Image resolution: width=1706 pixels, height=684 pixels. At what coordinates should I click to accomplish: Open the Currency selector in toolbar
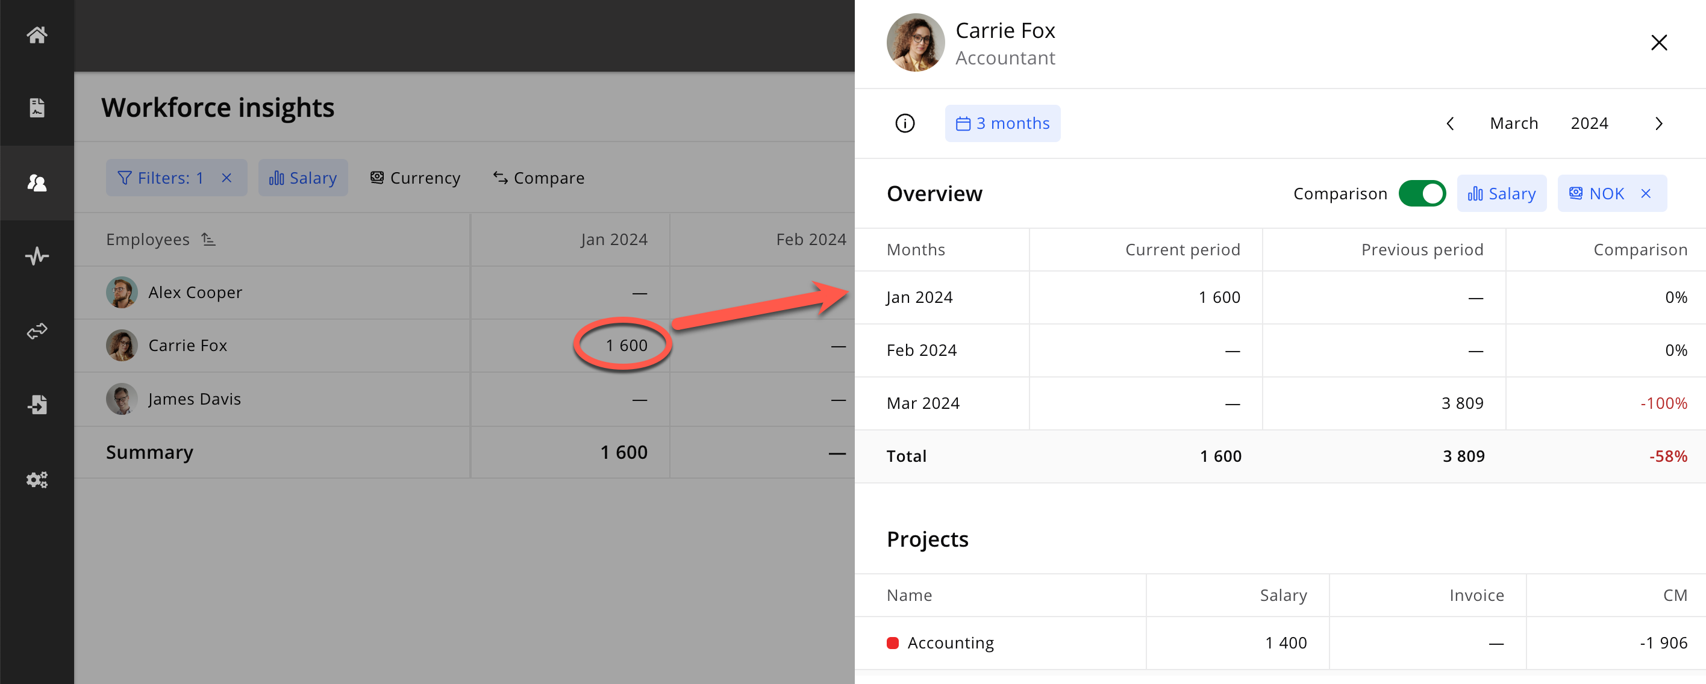click(415, 178)
